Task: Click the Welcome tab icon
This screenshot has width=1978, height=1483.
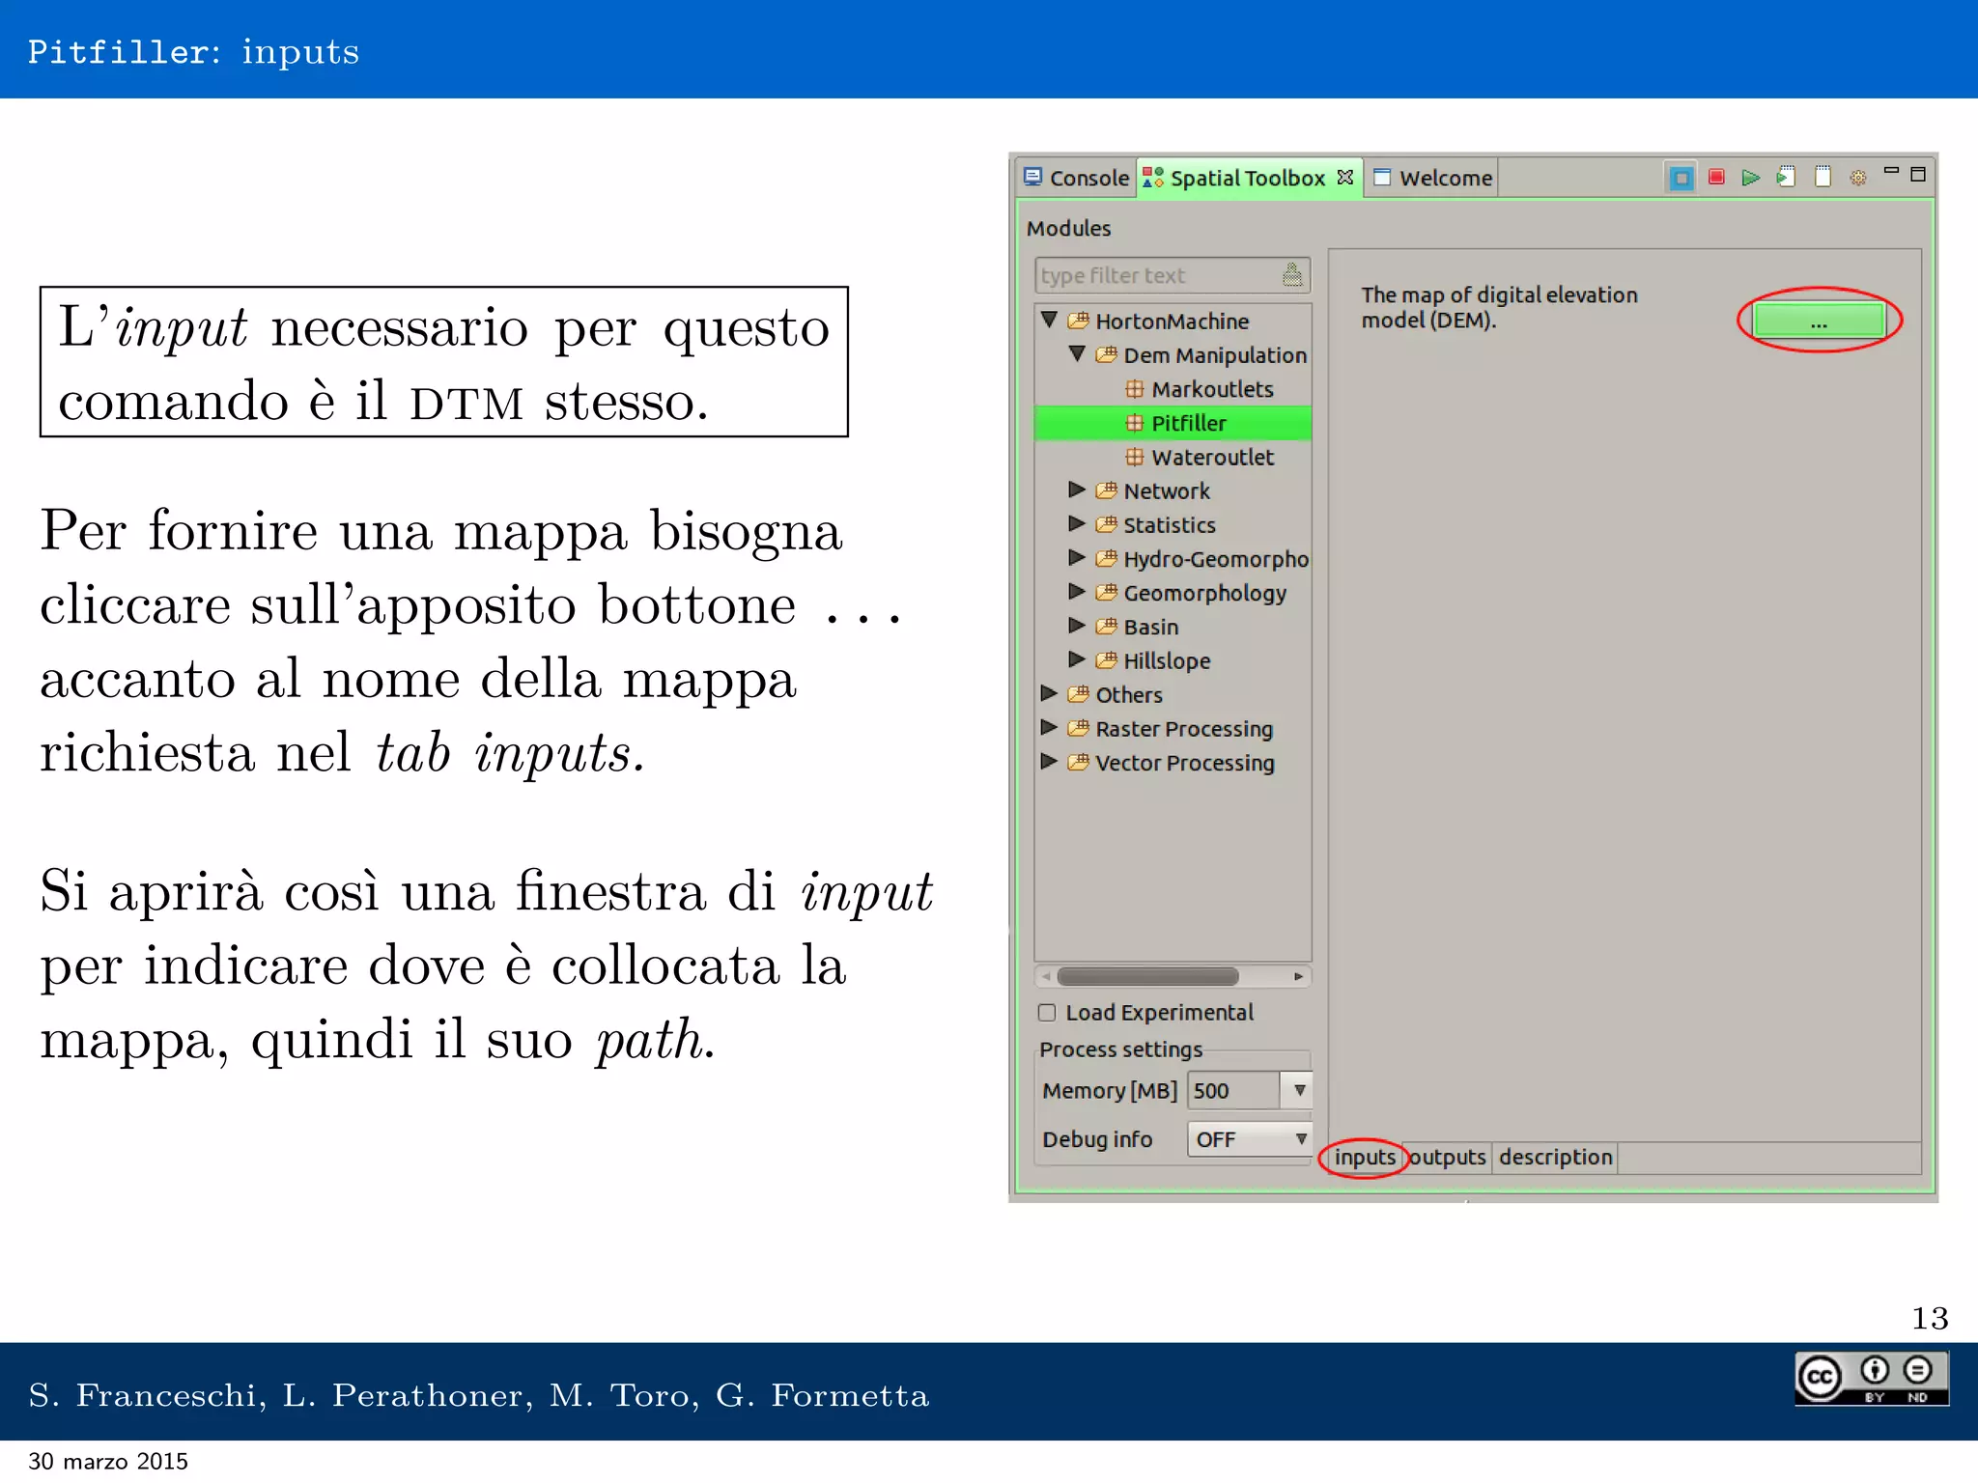Action: [1382, 178]
